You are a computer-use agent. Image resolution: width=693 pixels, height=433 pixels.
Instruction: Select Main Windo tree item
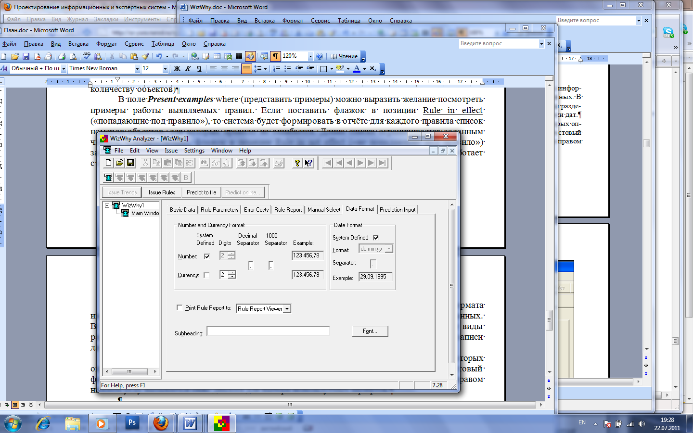click(145, 213)
